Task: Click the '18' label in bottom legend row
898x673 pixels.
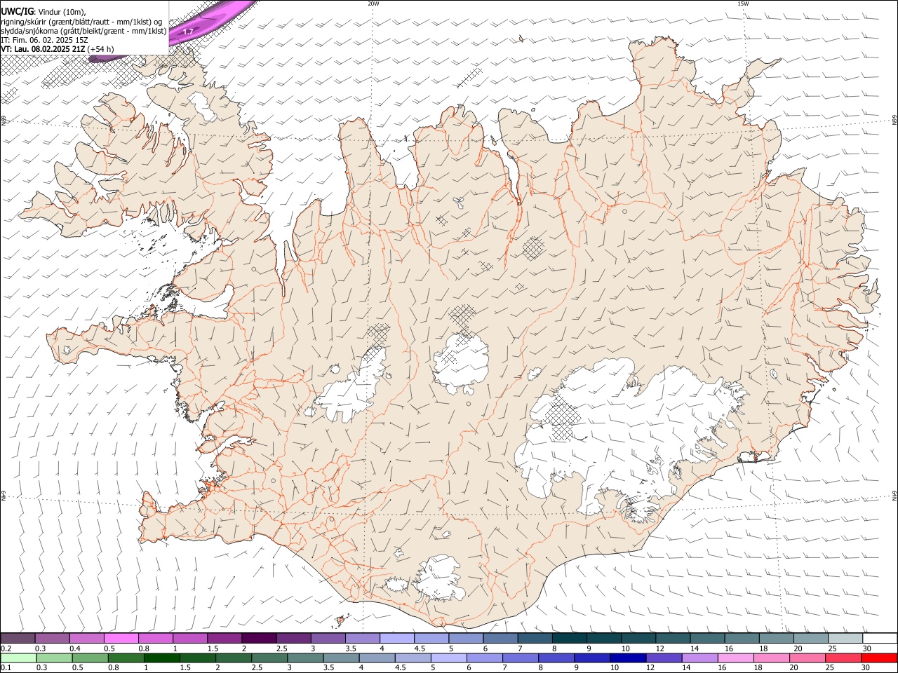Action: (759, 668)
